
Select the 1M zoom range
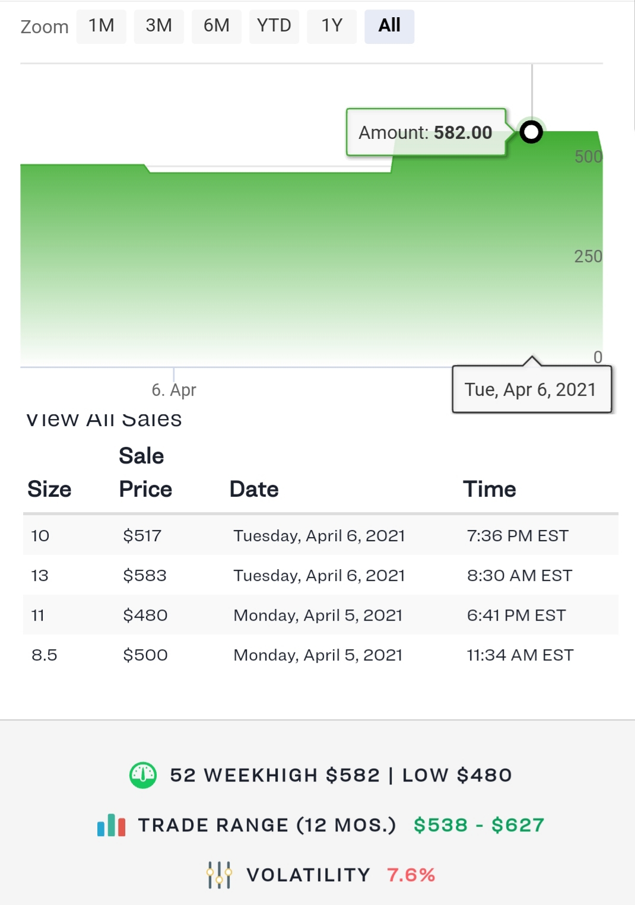[x=101, y=26]
